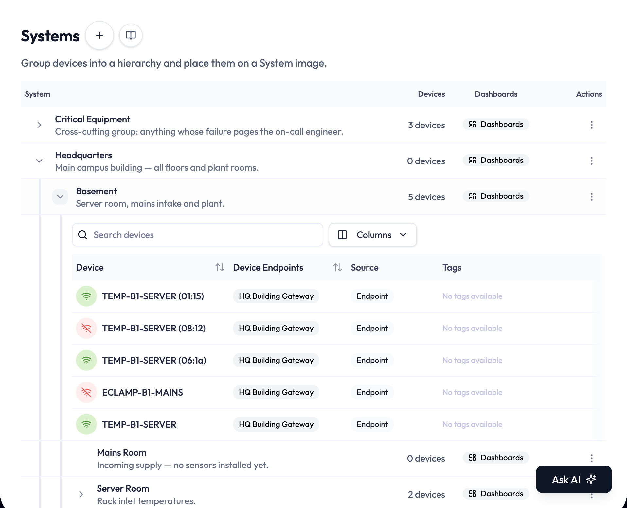Click the sparkle icon on Ask AI
The image size is (627, 508).
point(591,479)
